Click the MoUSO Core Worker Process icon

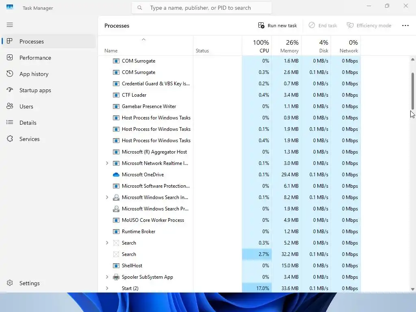[116, 220]
